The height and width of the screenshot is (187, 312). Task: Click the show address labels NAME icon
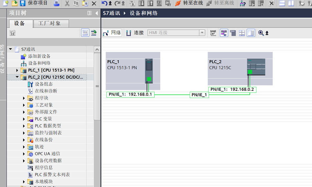(213, 33)
